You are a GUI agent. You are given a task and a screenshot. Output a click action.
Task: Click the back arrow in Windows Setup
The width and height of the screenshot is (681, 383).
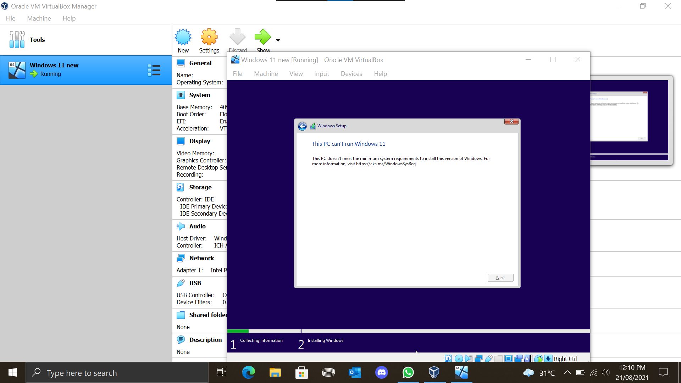(x=302, y=126)
